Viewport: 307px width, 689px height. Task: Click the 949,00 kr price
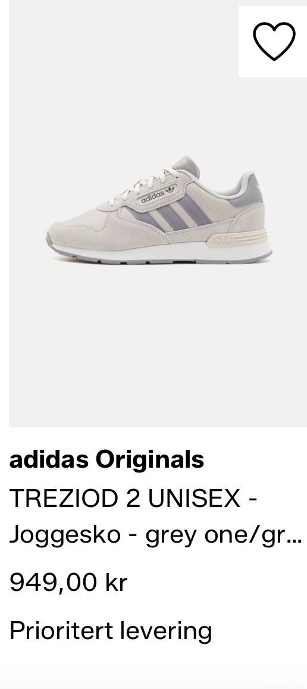point(68,582)
